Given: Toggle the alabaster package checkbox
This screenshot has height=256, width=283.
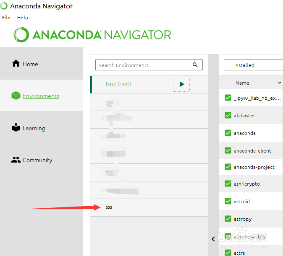Looking at the screenshot, I should pos(228,115).
